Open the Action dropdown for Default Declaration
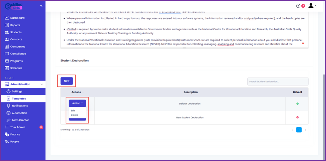 click(x=77, y=103)
